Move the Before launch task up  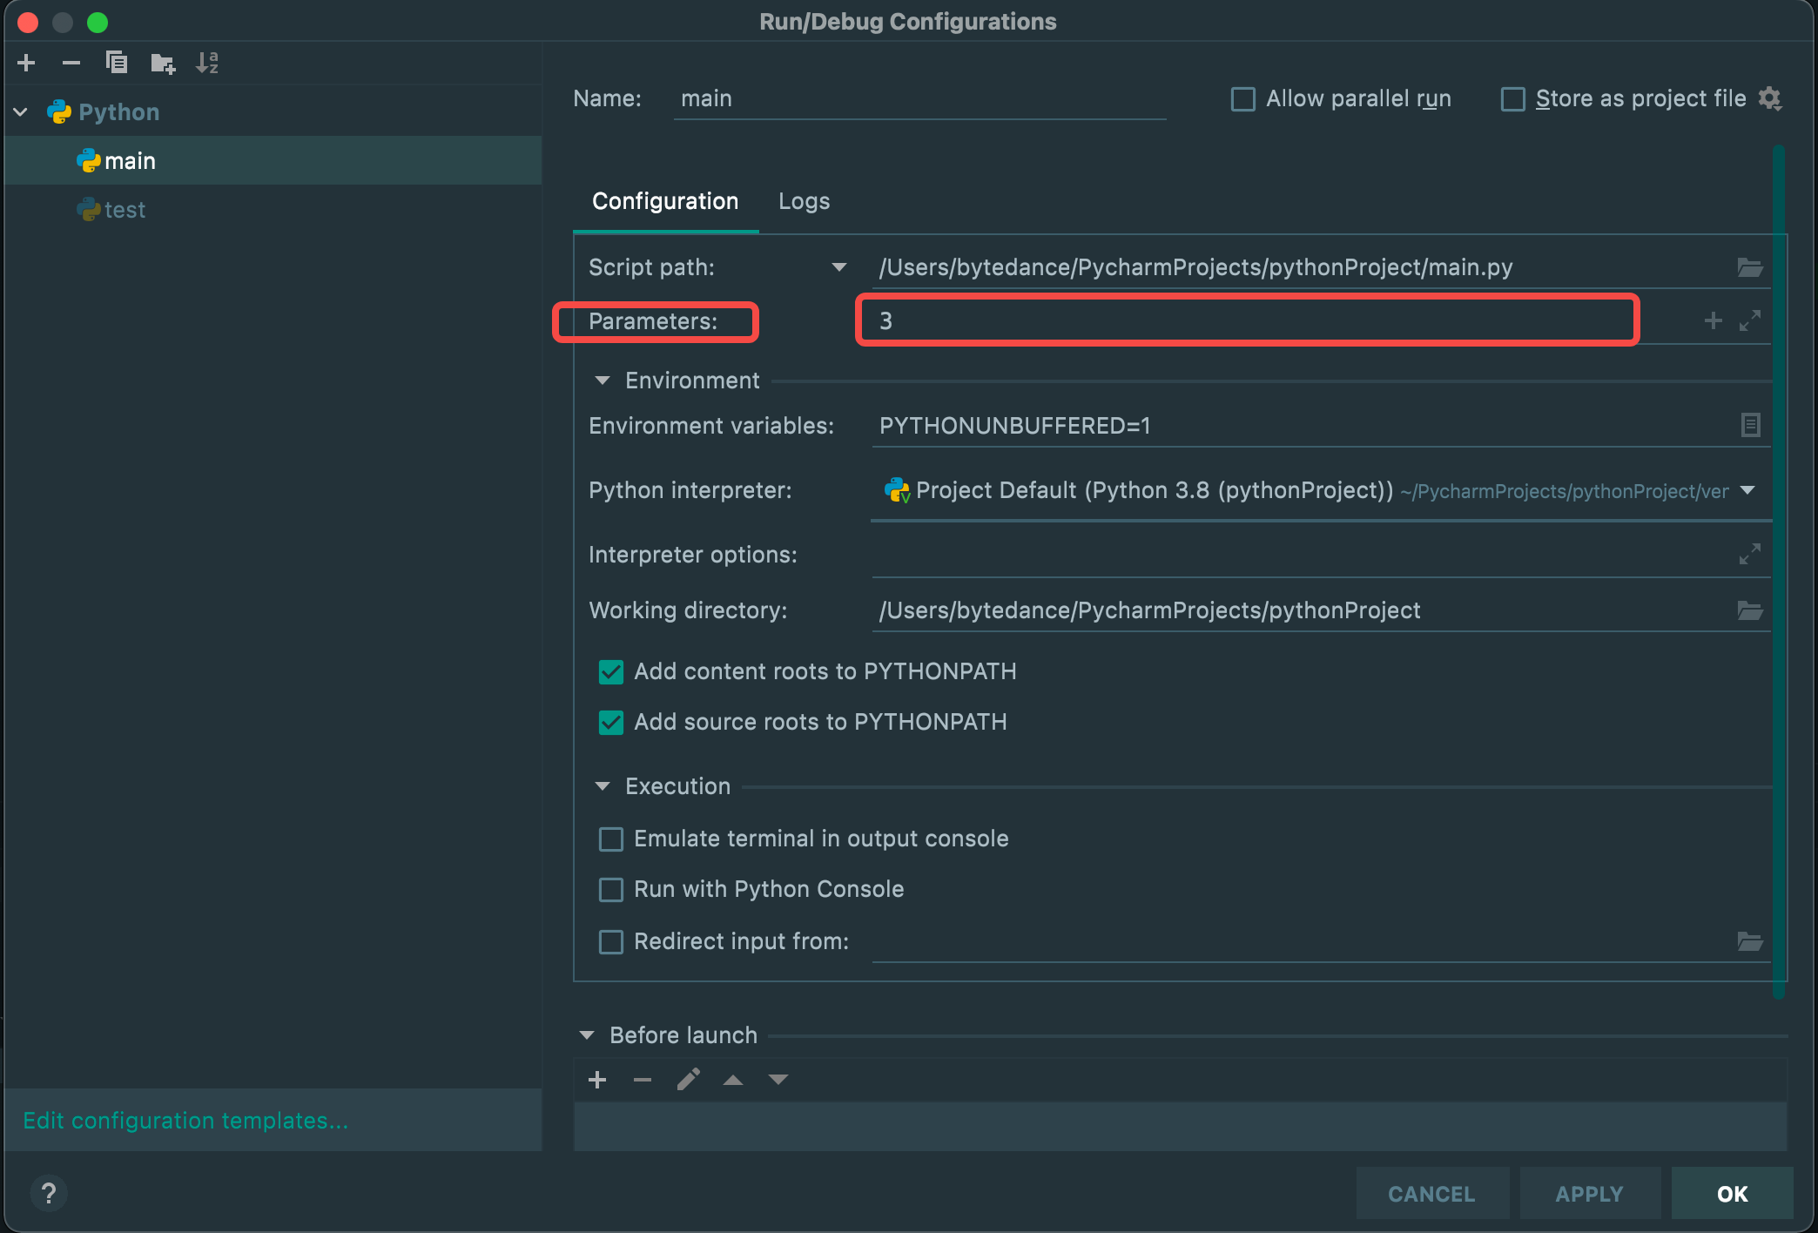(x=733, y=1080)
